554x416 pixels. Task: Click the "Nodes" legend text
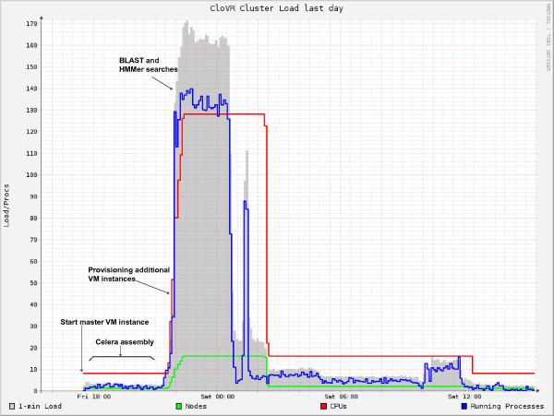[196, 405]
